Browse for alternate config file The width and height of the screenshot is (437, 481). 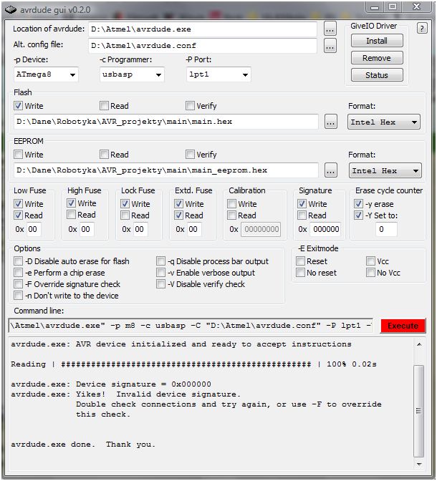click(x=330, y=46)
